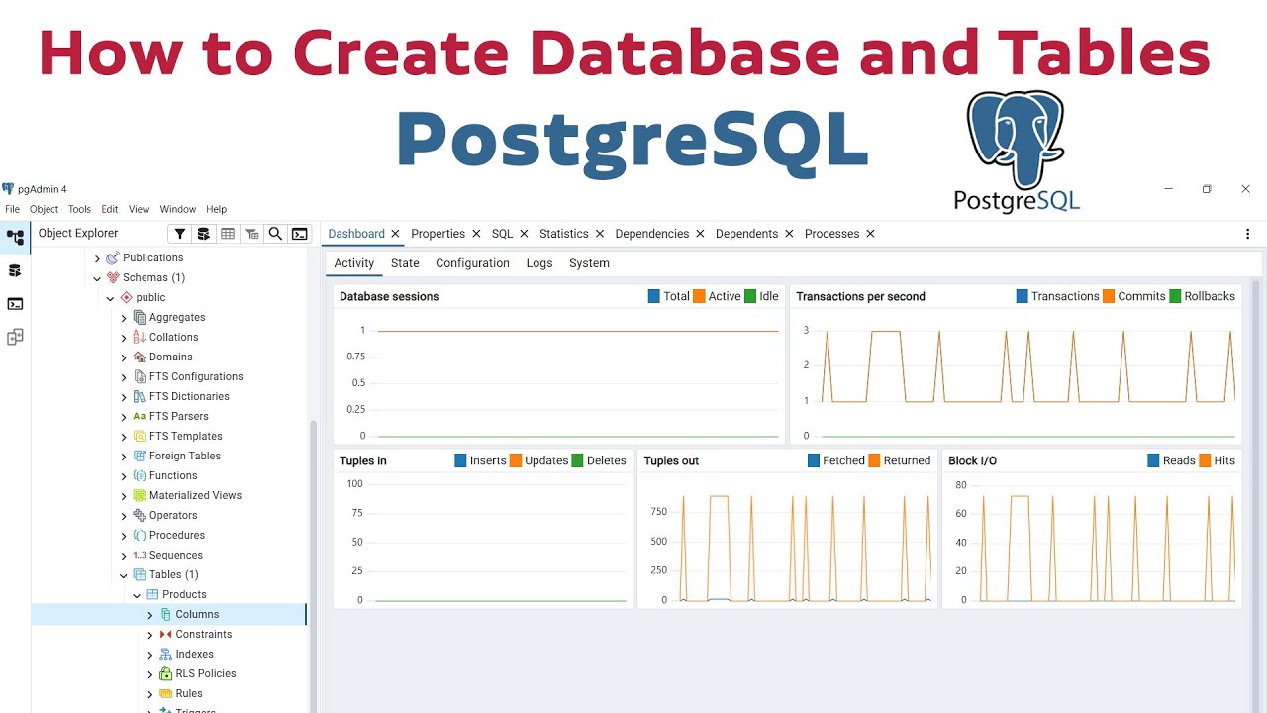Open the PSQL Tool terminal icon
This screenshot has height=713, width=1267.
coord(299,234)
